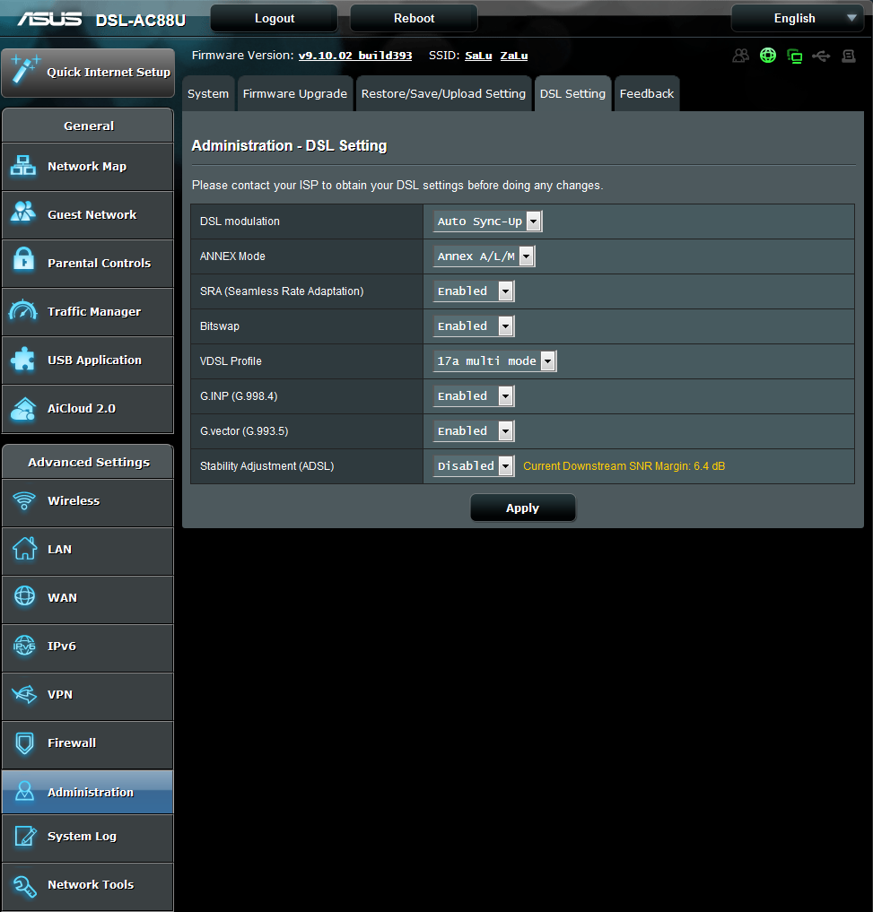This screenshot has width=873, height=912.
Task: Click the Administration - DSL Setting heading
Action: click(x=289, y=145)
